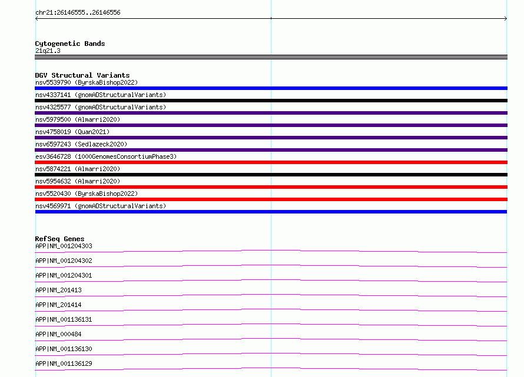Click the 21q21.3 band label
The image size is (524, 377).
[48, 51]
